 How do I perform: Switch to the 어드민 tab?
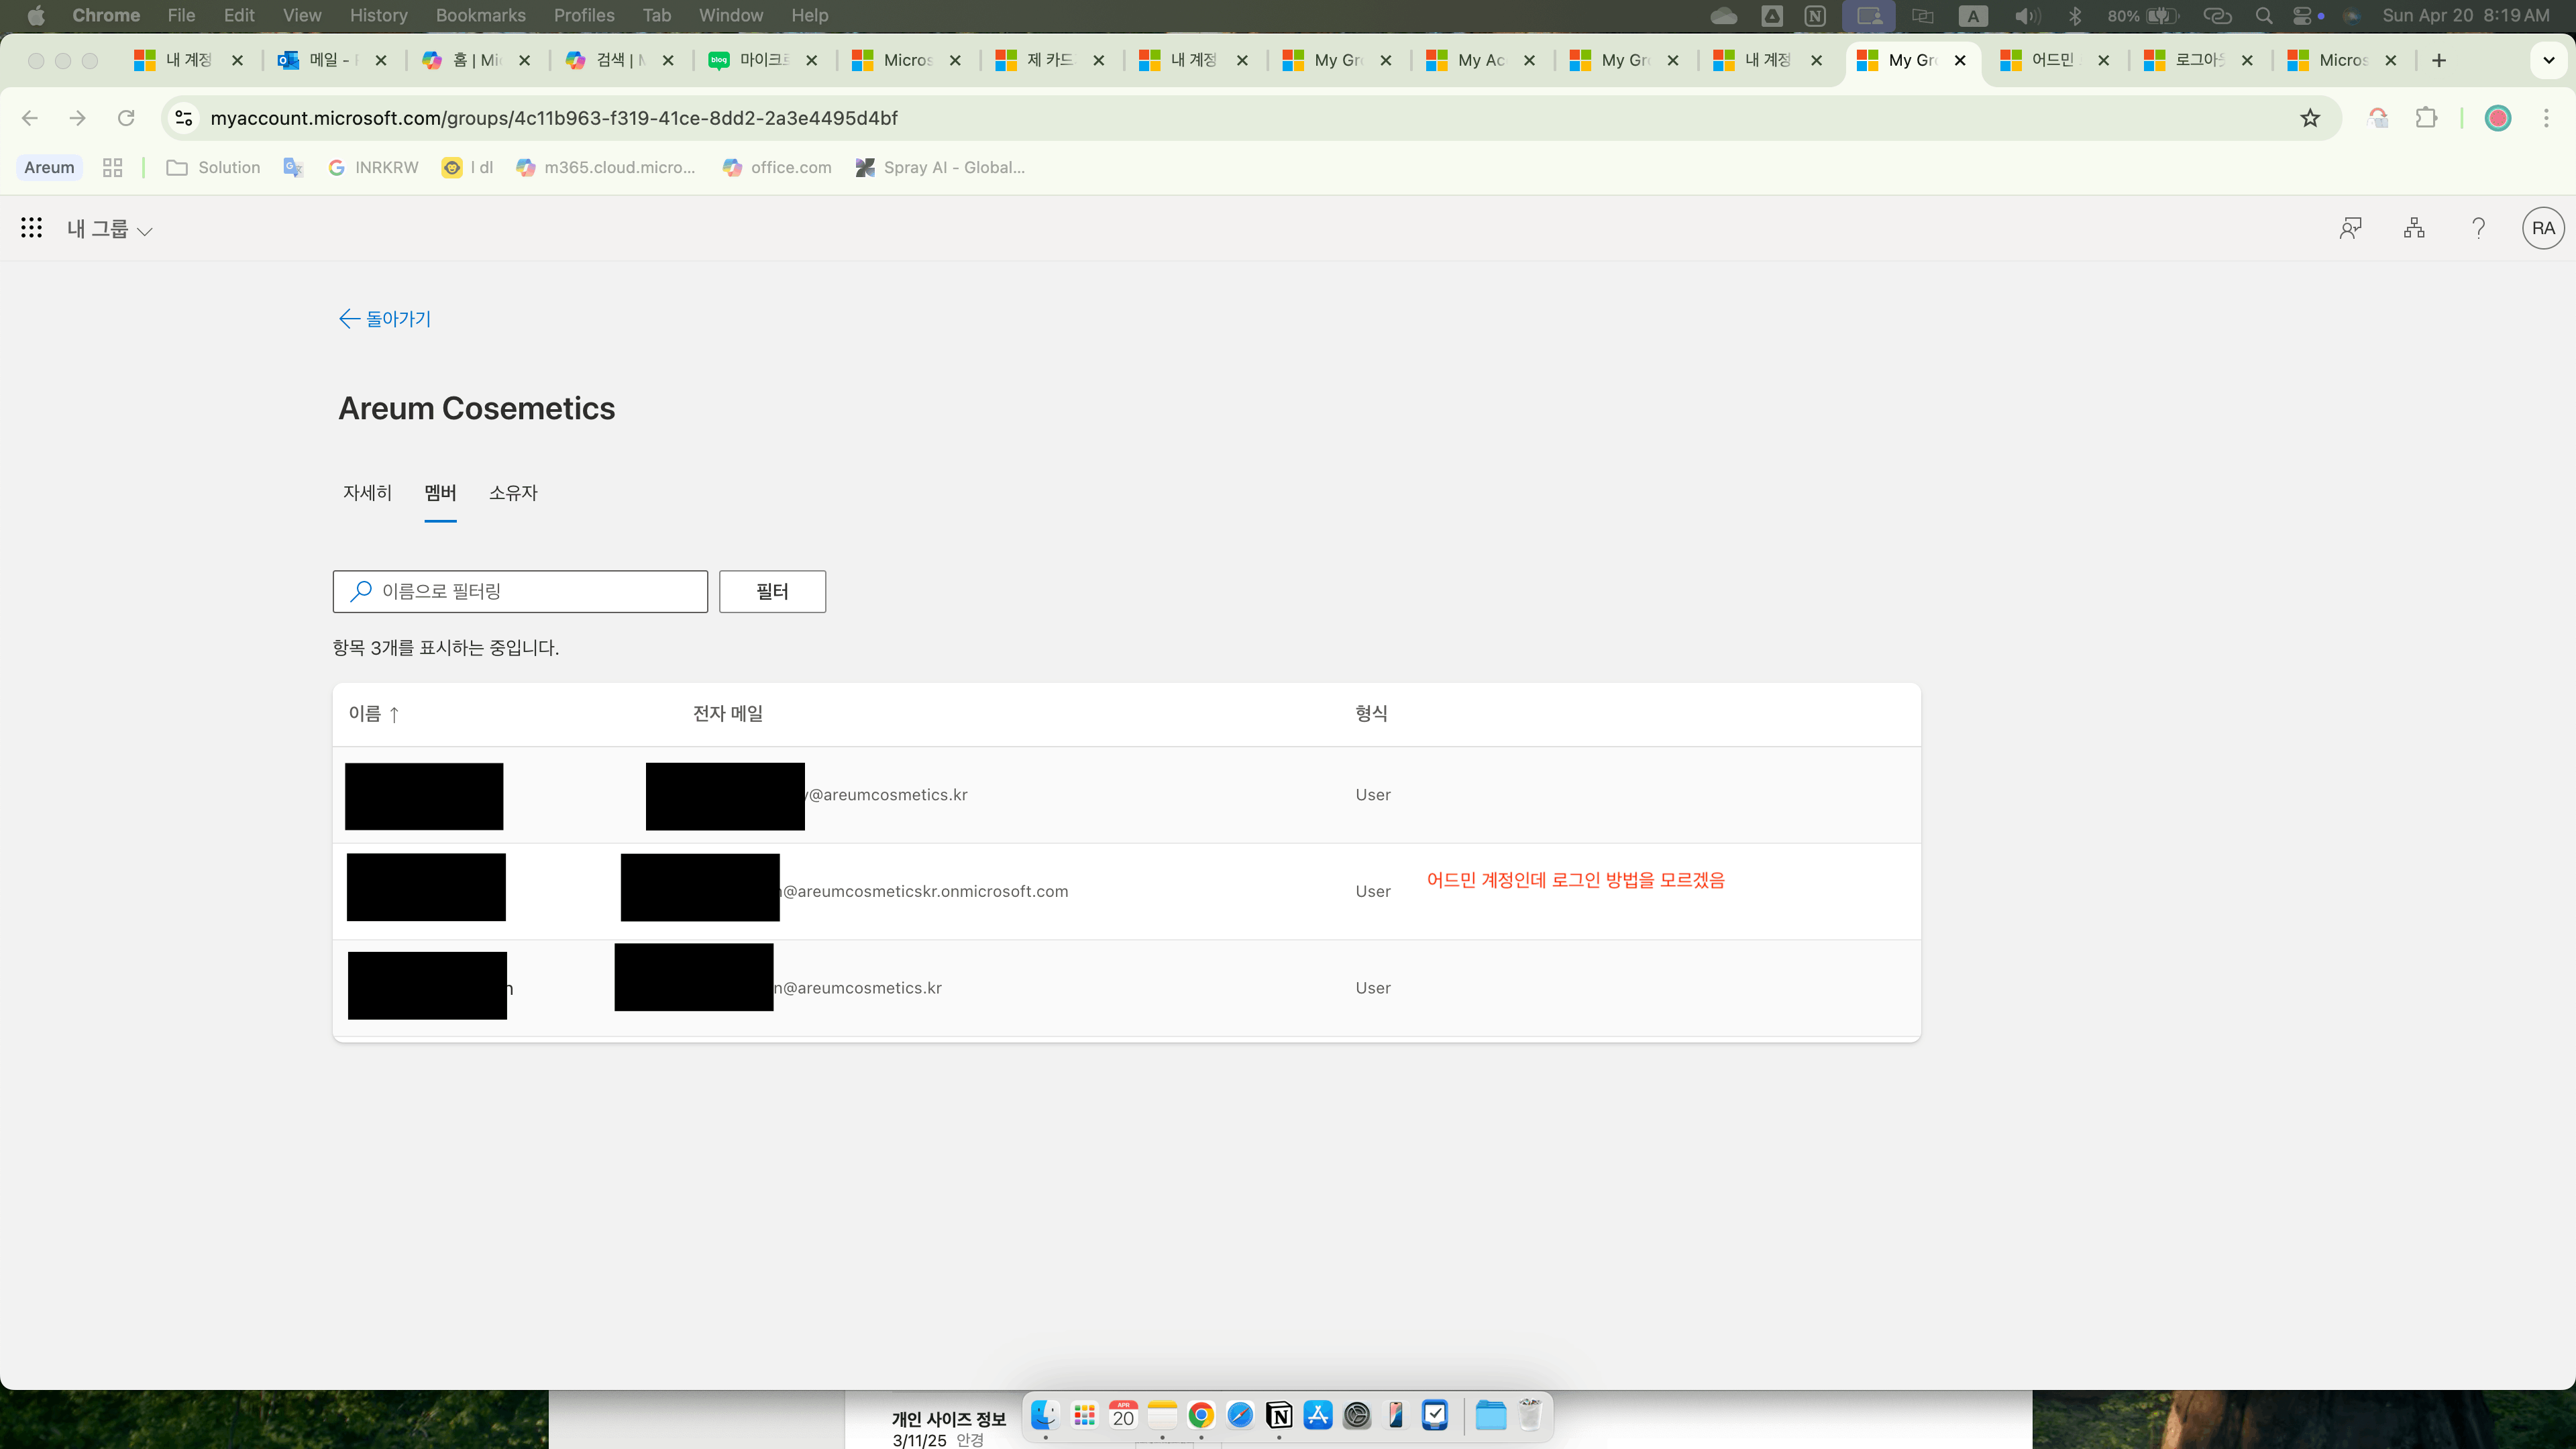(x=2055, y=61)
